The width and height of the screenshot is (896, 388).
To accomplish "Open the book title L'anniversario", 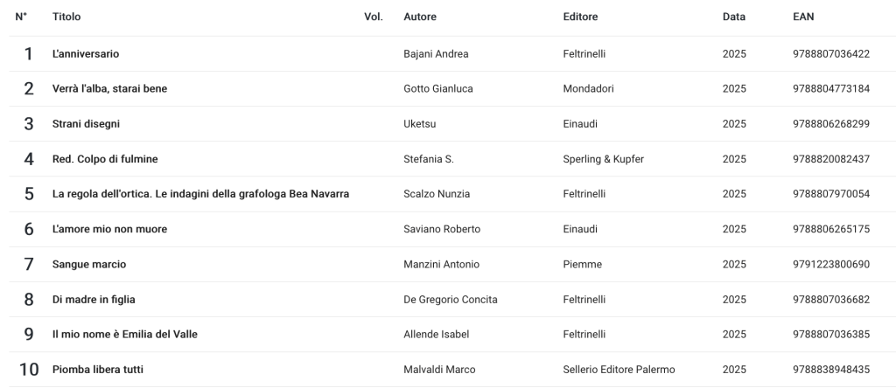I will 86,54.
